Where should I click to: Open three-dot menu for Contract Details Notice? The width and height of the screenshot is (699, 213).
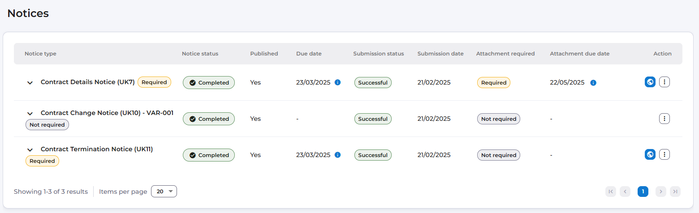tap(664, 82)
